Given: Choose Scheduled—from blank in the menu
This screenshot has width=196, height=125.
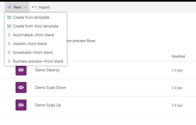Looking at the screenshot, I should 33,52.
